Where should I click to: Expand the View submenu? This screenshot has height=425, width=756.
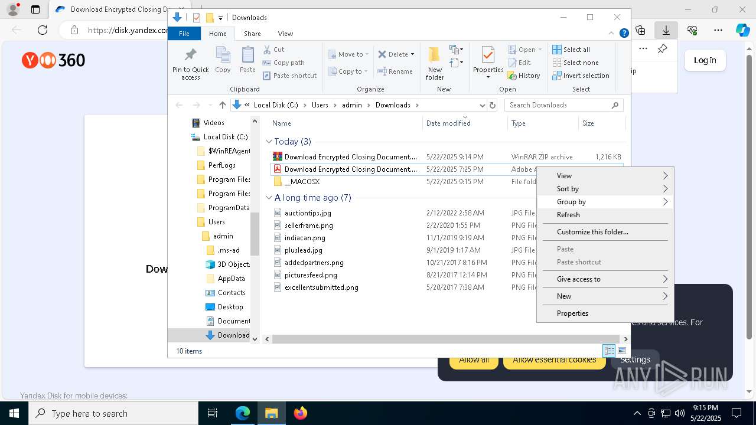605,176
